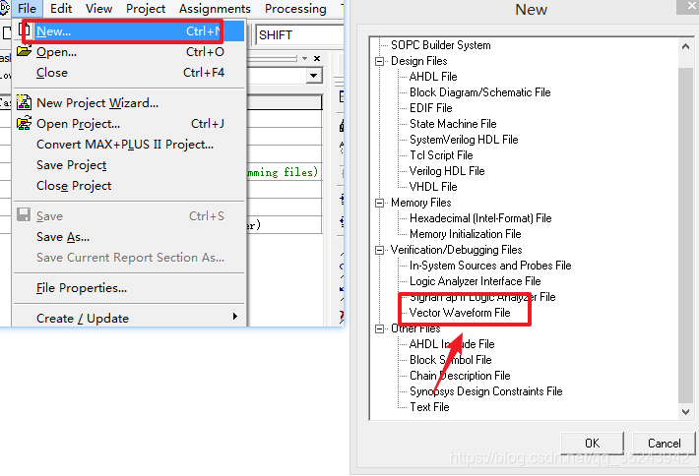
Task: Click scroll down arrow in file list
Action: point(685,412)
